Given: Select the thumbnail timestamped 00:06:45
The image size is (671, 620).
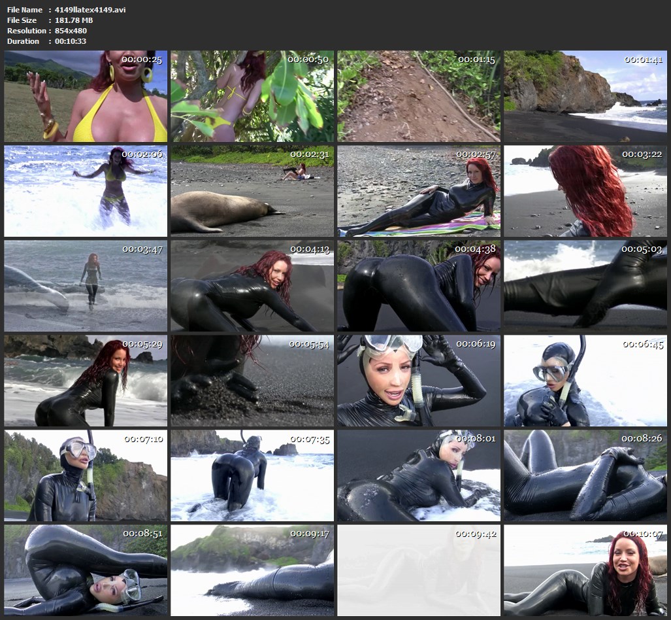Looking at the screenshot, I should 585,381.
